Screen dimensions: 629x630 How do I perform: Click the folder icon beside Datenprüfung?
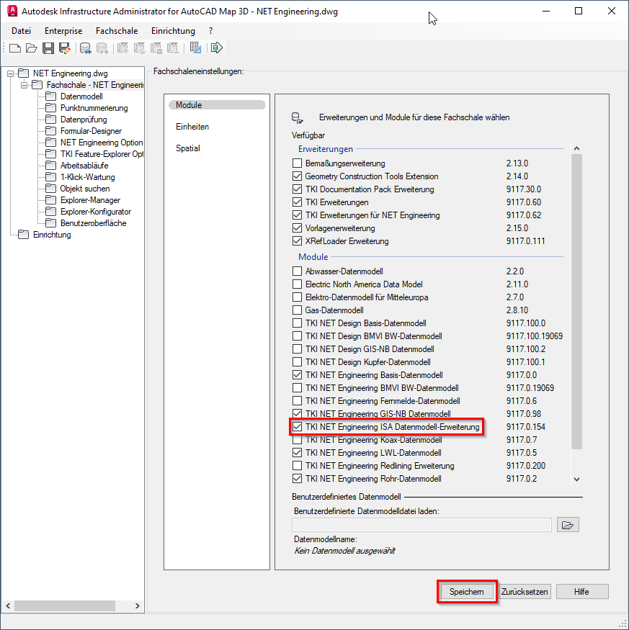(50, 120)
